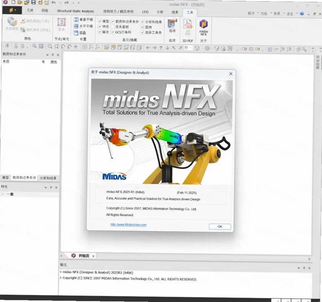Screen dimensions: 322x302
Task: Switch to the 网格 ribbon tab
Action: pos(45,10)
